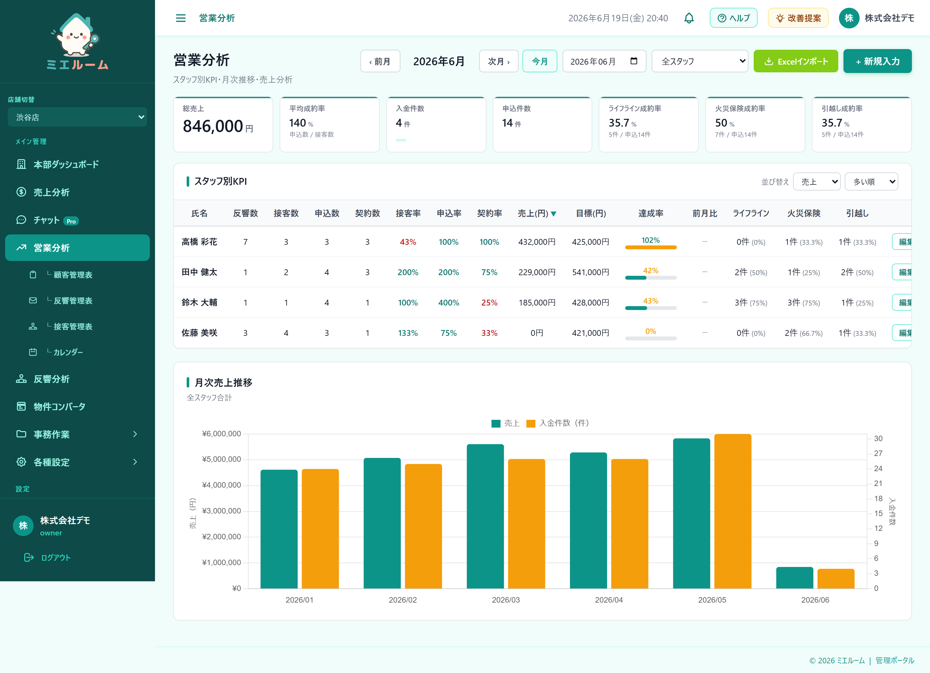
Task: Open the 多い順 sort order dropdown
Action: [871, 182]
